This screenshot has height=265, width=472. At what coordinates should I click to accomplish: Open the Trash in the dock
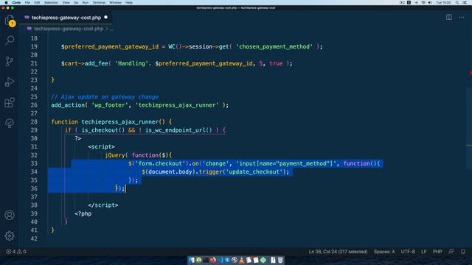point(280,260)
